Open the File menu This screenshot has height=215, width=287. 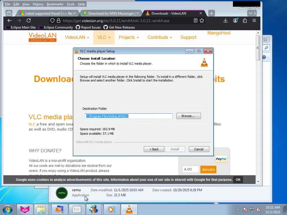click(8, 4)
